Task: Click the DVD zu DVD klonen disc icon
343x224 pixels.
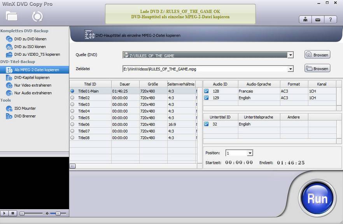Action: [9, 39]
